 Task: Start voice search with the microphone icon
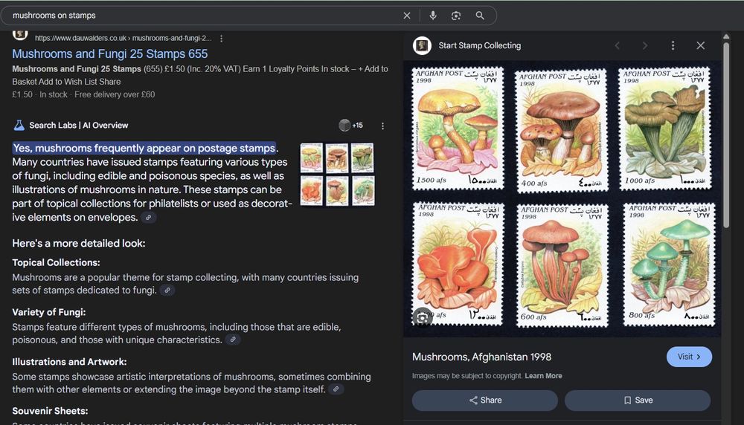tap(433, 16)
